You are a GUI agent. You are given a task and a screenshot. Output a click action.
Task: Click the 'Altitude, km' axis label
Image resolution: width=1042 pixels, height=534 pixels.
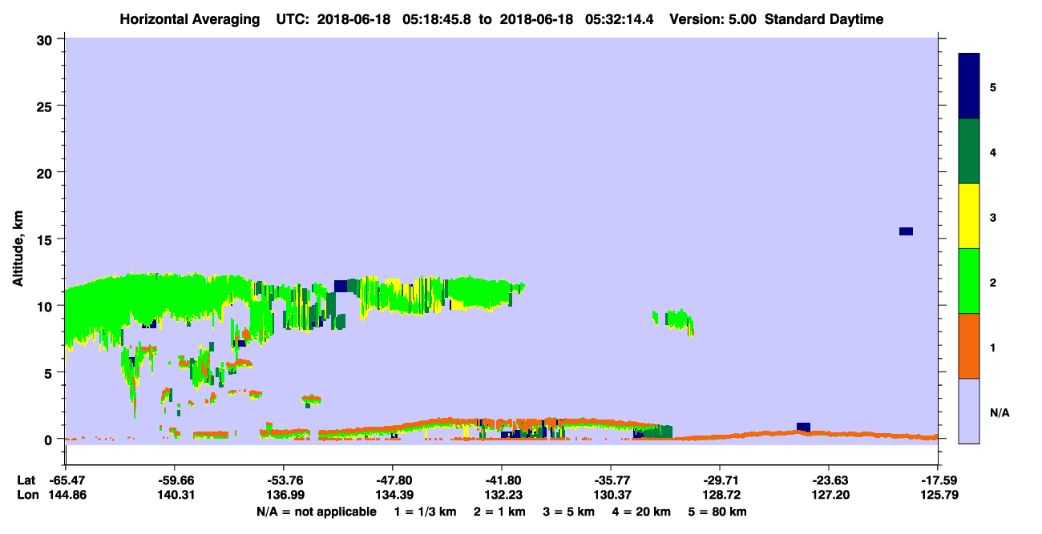(x=18, y=249)
